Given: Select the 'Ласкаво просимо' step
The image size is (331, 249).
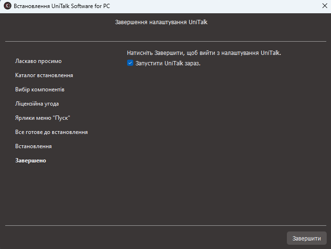Looking at the screenshot, I should click(x=38, y=61).
